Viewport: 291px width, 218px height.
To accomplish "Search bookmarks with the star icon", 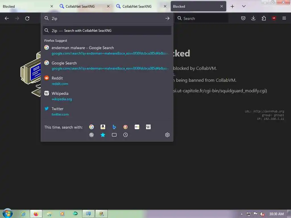I will [103, 135].
